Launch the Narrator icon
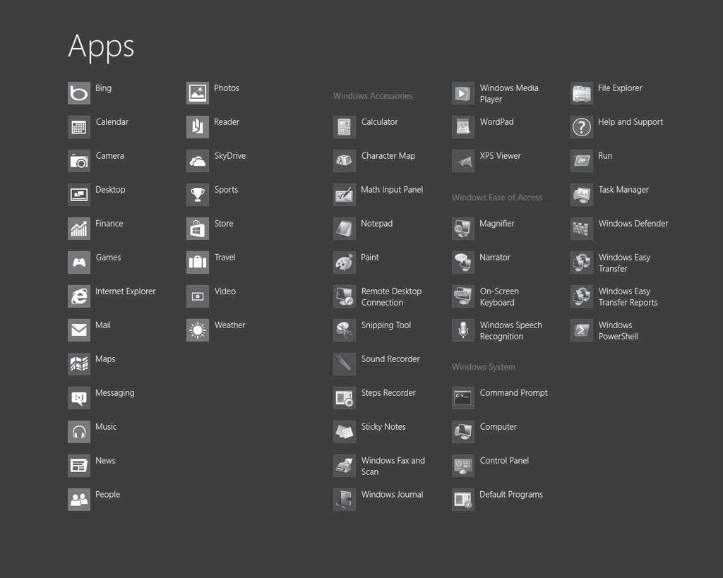 click(x=463, y=263)
